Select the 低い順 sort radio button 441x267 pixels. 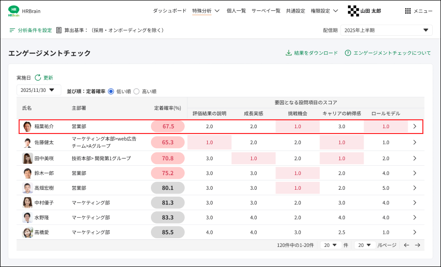pos(111,91)
